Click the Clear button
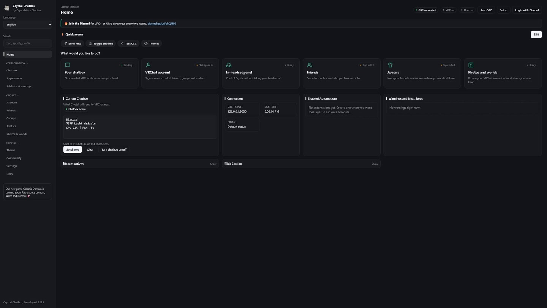This screenshot has width=547, height=308. [90, 150]
